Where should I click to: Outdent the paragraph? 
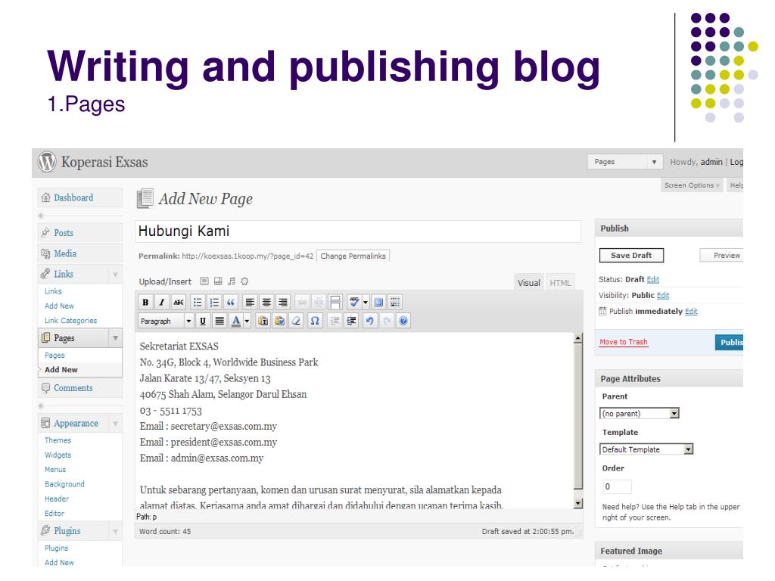click(x=335, y=321)
